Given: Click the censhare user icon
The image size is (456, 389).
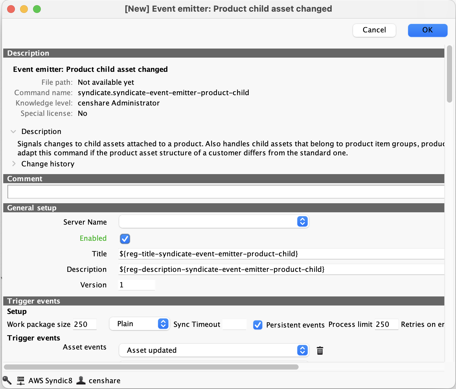Looking at the screenshot, I should [81, 380].
